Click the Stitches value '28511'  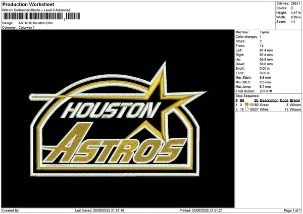click(295, 4)
